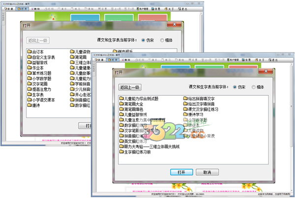Select folder 眼力大考验——三维立体画大挑战
Image resolution: width=295 pixels, height=198 pixels.
[x=149, y=146]
